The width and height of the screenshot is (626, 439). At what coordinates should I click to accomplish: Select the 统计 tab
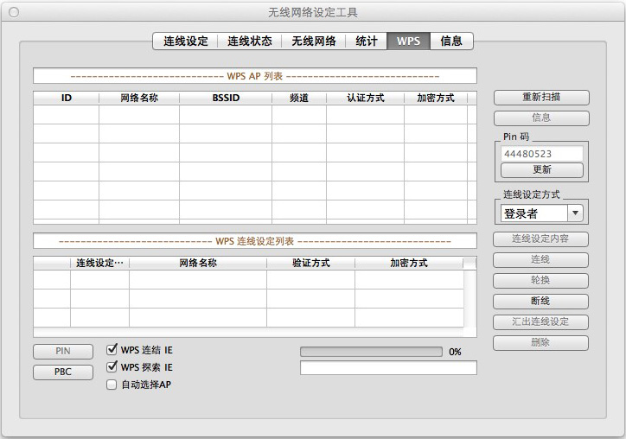[x=366, y=41]
